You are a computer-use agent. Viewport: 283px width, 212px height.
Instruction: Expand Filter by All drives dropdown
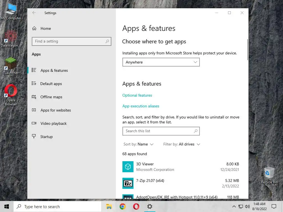182,144
